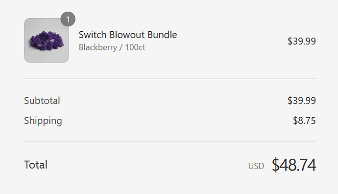Image resolution: width=338 pixels, height=194 pixels.
Task: Click the 100ct count text
Action: pyautogui.click(x=135, y=47)
